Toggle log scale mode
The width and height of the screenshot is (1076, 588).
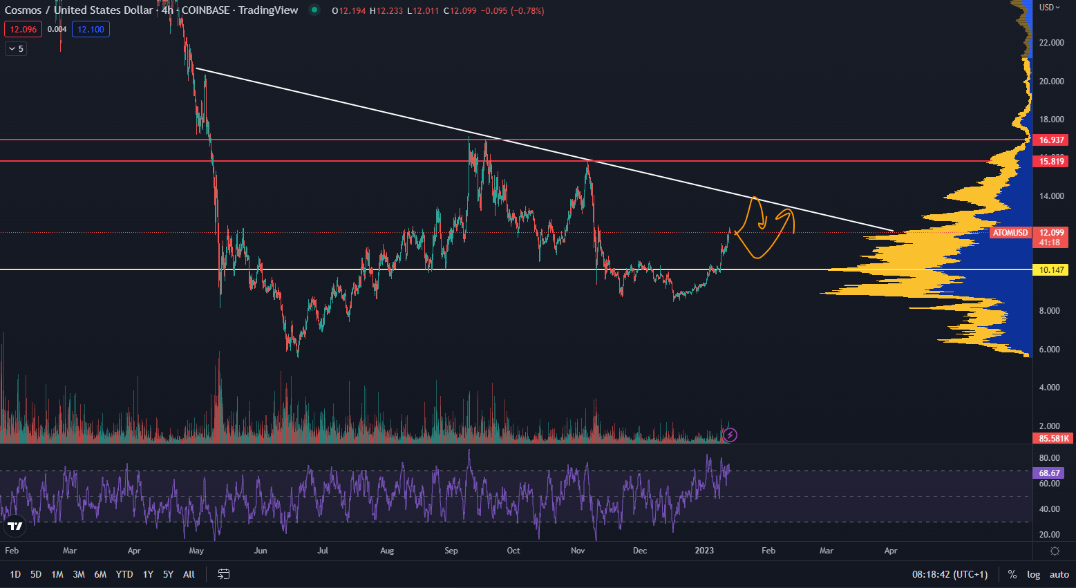[1033, 574]
